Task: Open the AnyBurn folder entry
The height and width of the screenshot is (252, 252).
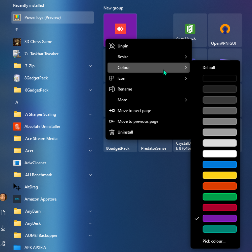Action: 53,211
